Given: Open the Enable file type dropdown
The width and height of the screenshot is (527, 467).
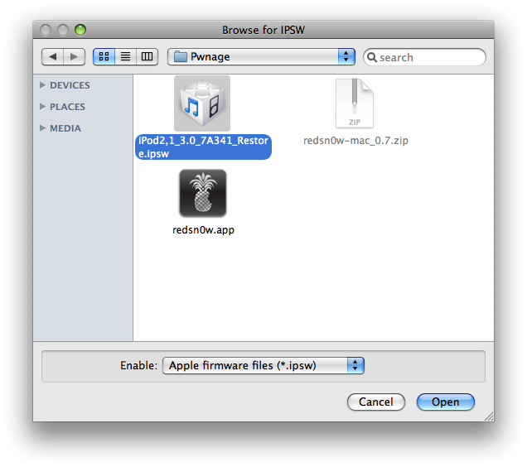Looking at the screenshot, I should (355, 365).
